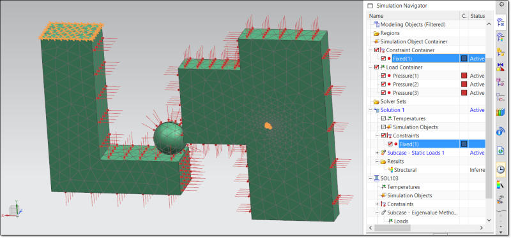Open the colored books library tab

point(500,113)
